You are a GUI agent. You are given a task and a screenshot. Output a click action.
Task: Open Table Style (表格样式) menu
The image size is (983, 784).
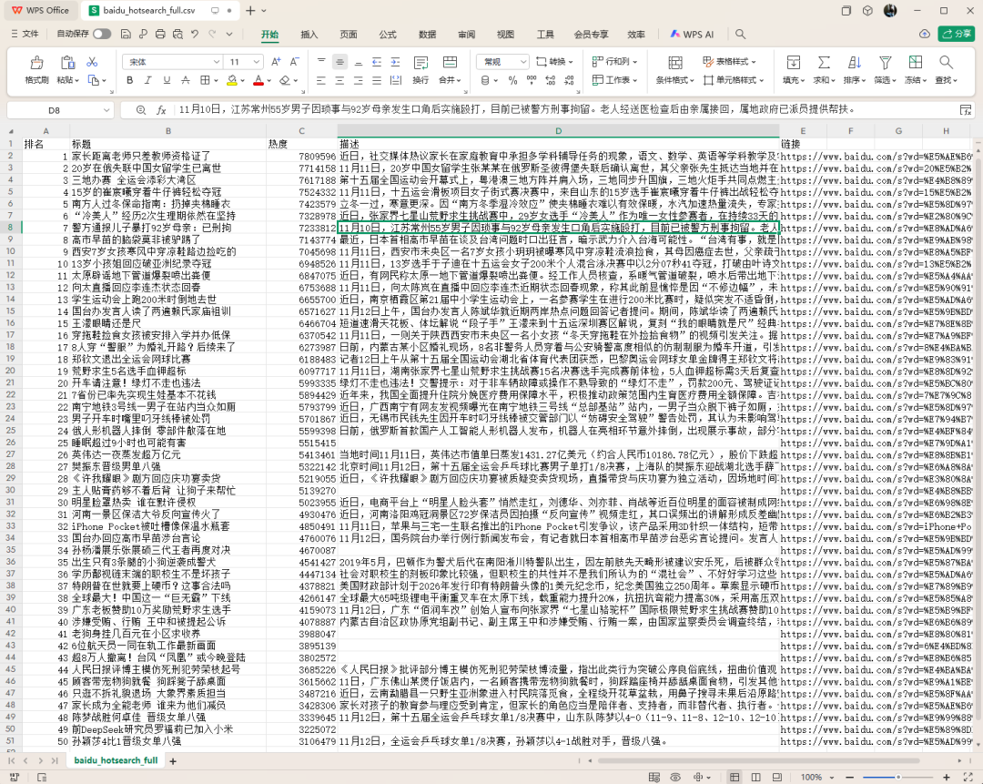coord(729,62)
